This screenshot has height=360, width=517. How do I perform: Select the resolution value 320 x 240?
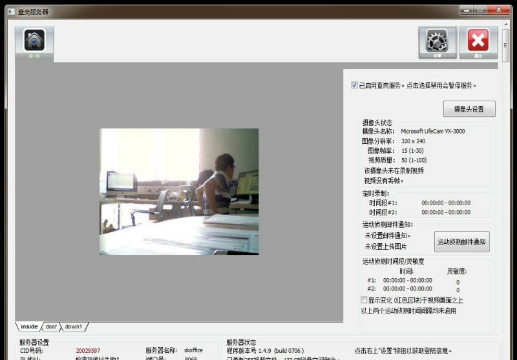pyautogui.click(x=413, y=141)
